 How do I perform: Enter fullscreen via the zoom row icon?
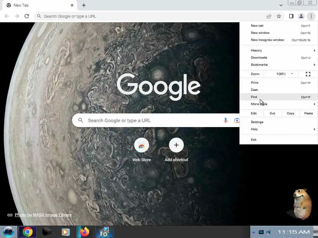308,74
